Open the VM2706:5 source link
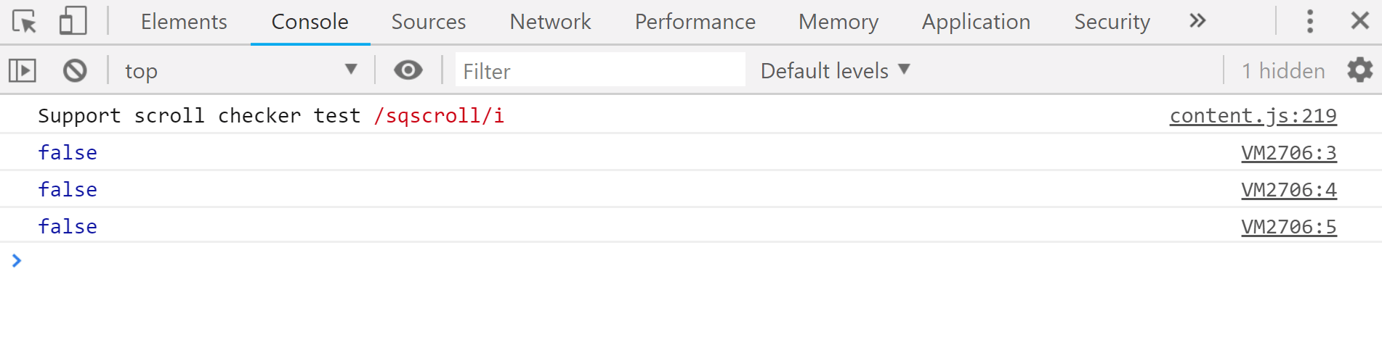Screen dimensions: 1382x348 point(1288,226)
